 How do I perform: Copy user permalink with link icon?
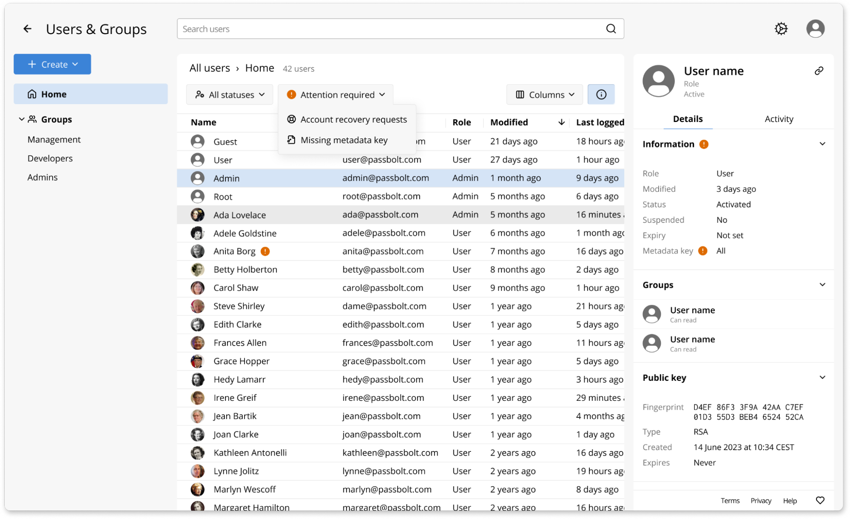coord(819,71)
